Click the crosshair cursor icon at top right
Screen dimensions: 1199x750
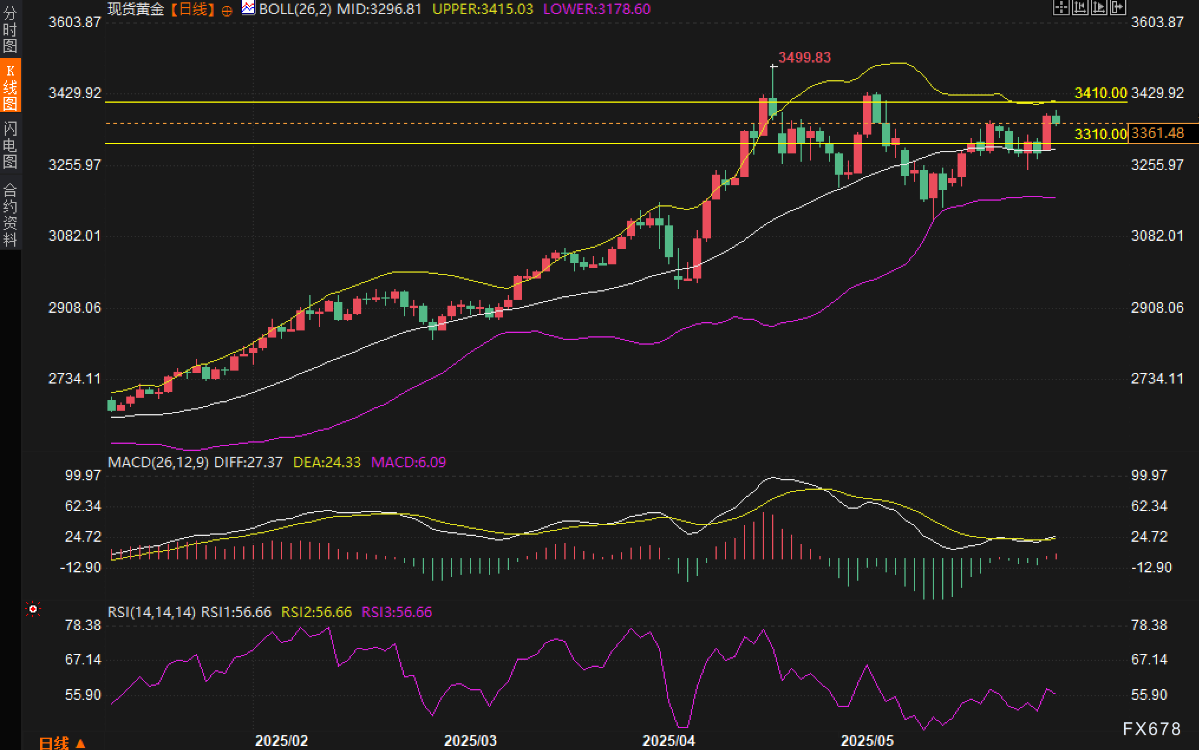[x=1061, y=7]
